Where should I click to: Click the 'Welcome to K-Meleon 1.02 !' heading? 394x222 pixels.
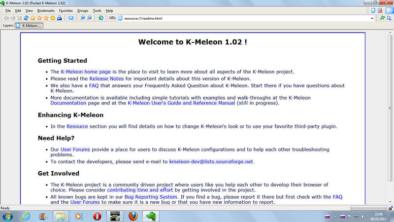[193, 42]
